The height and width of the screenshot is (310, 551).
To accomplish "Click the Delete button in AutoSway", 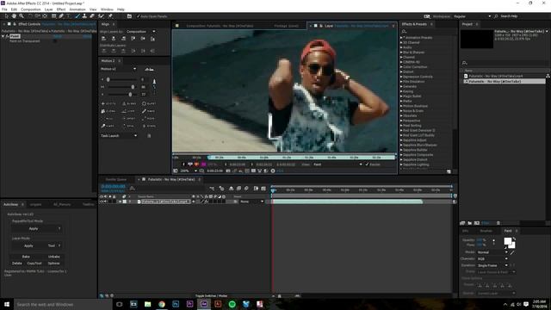I will click(x=17, y=263).
